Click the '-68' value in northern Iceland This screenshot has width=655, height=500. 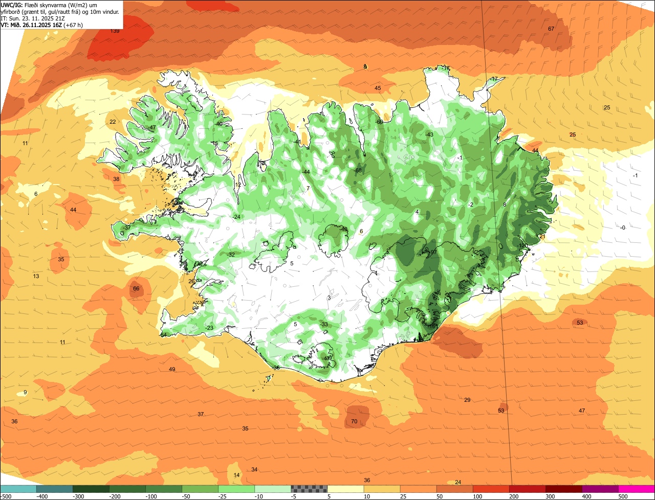(x=358, y=170)
